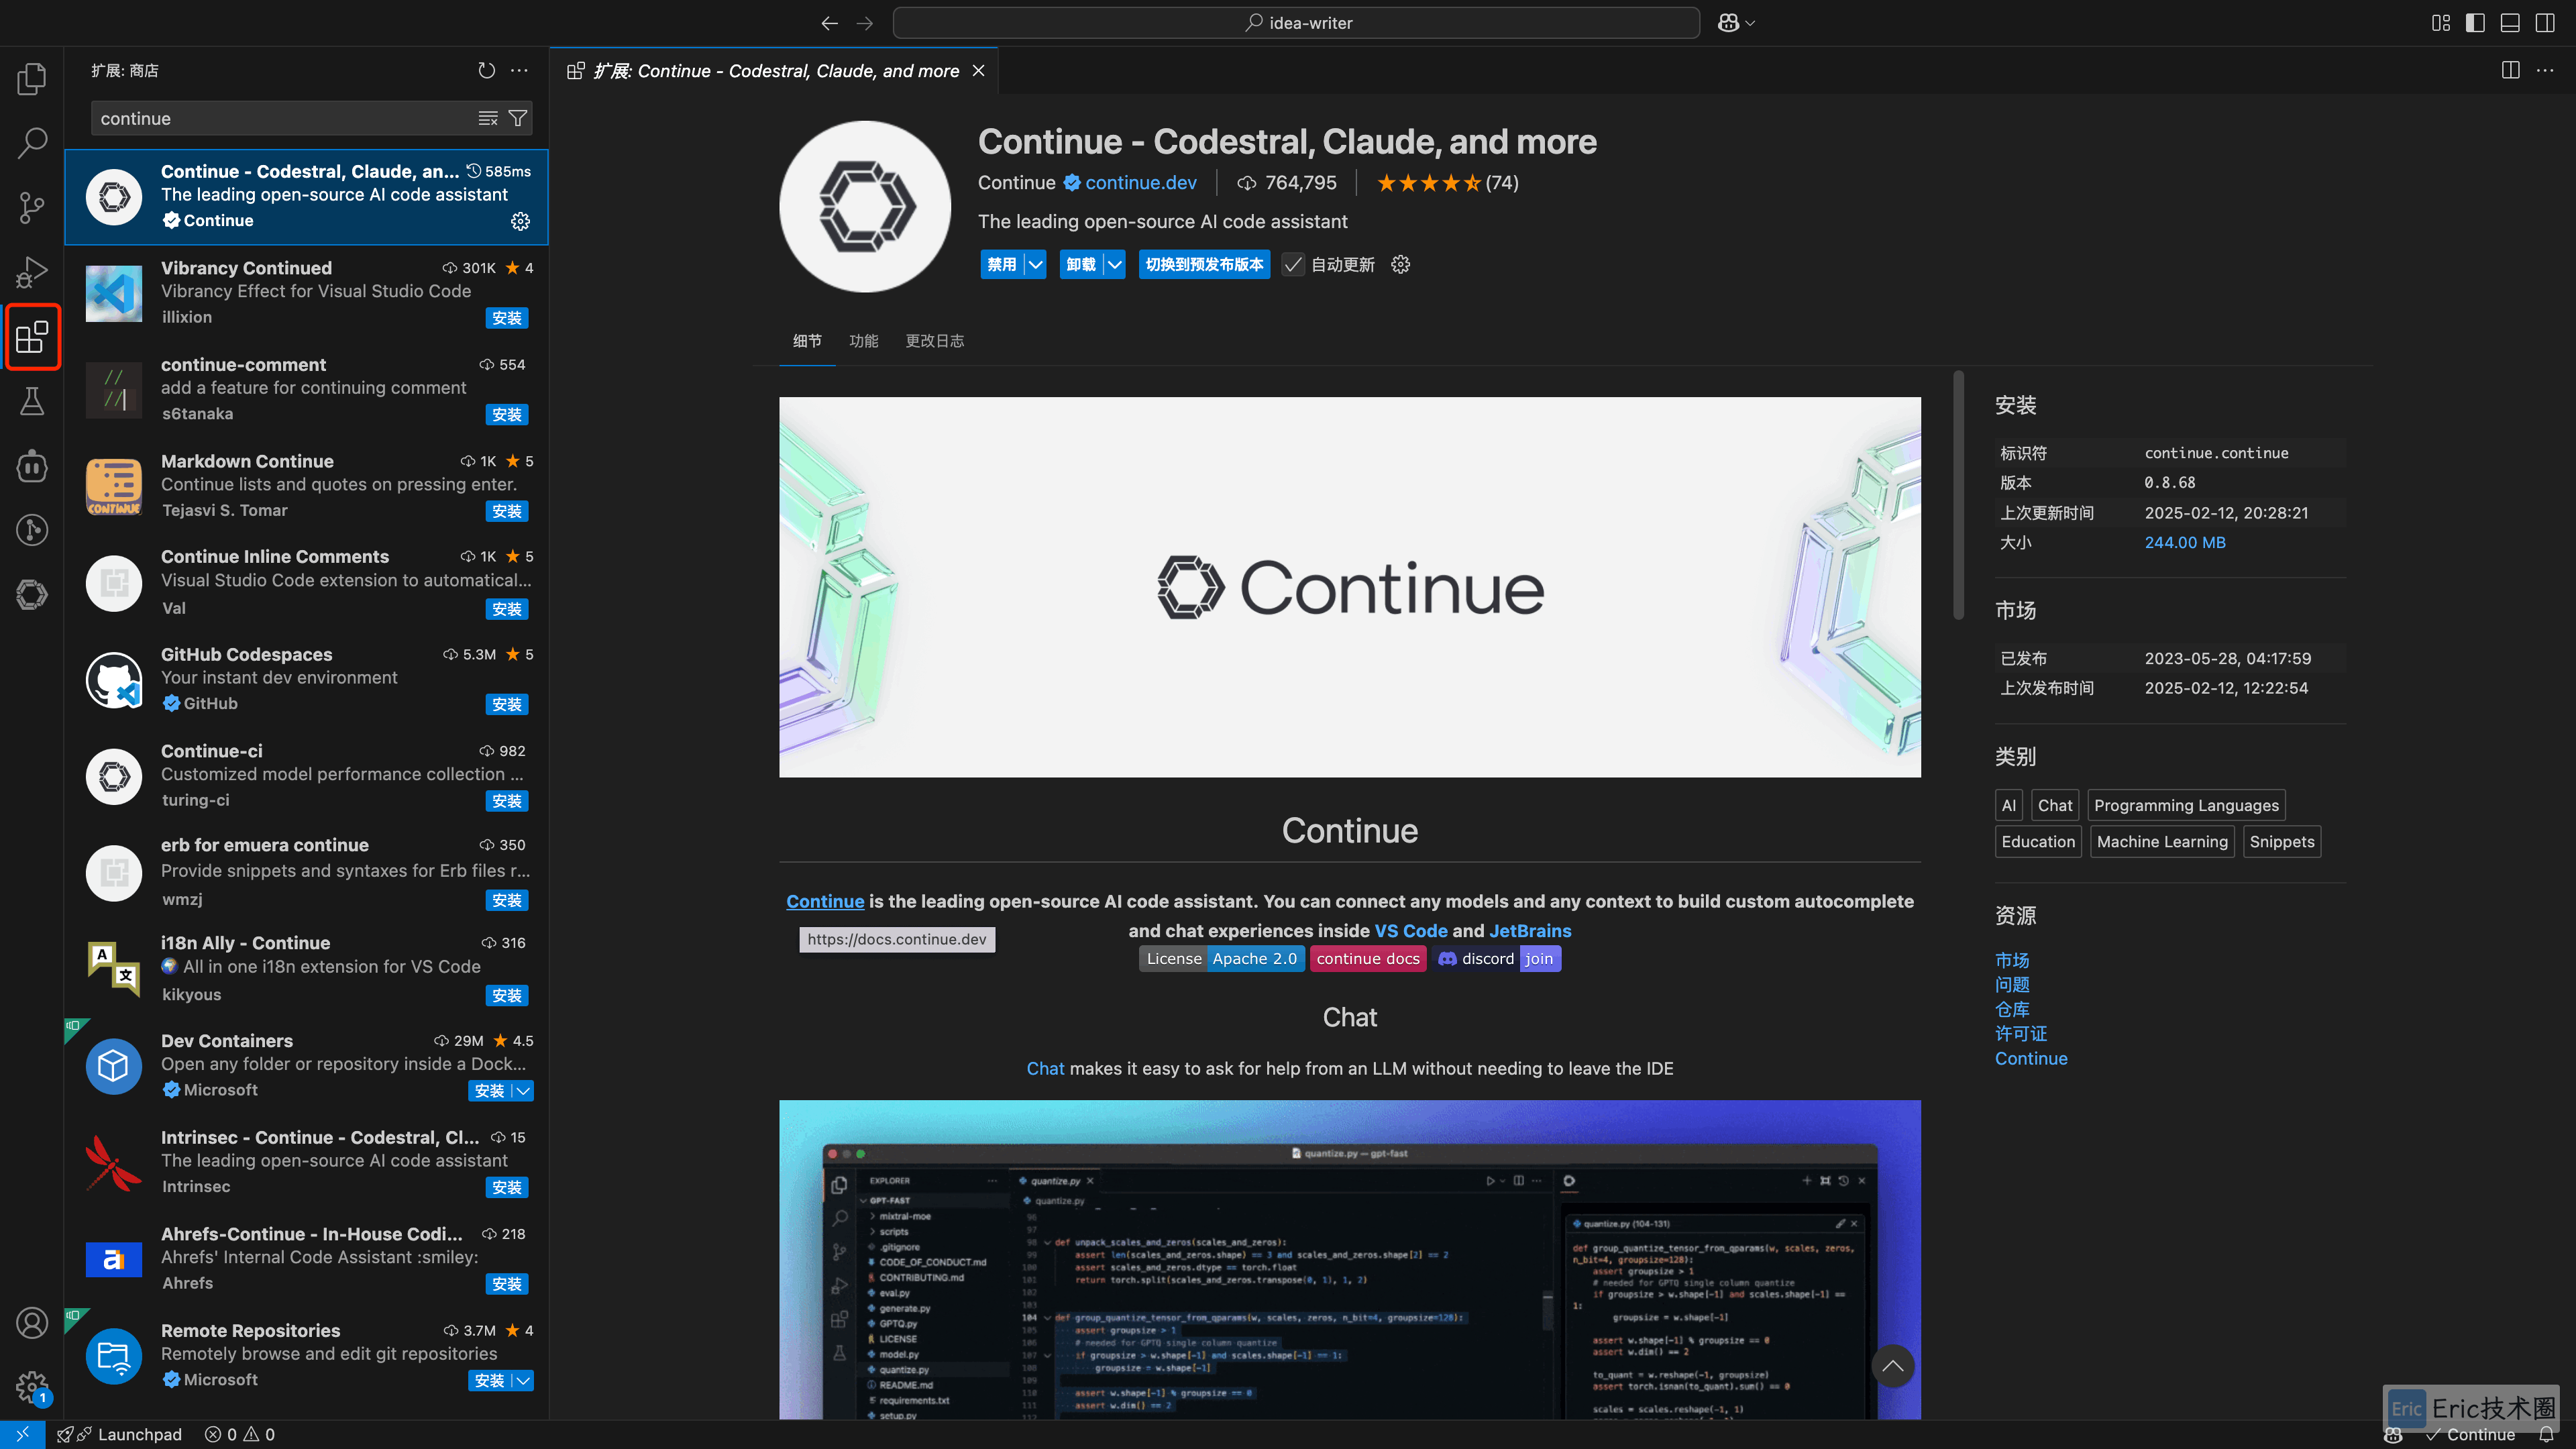Open editor more actions menu

(x=2545, y=70)
